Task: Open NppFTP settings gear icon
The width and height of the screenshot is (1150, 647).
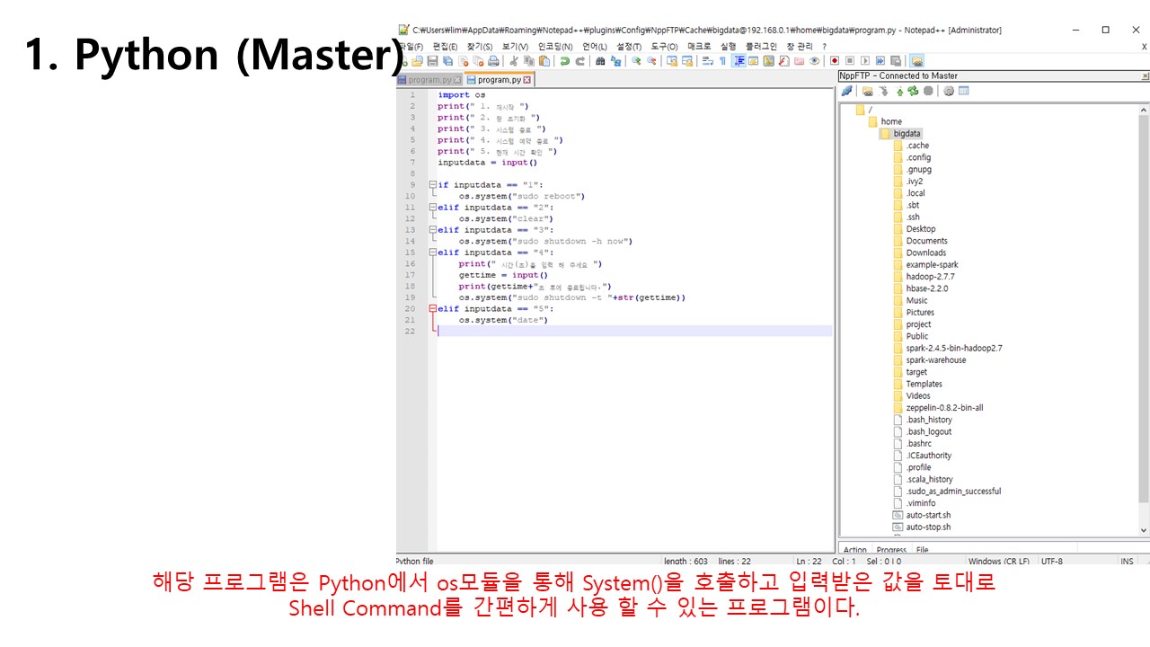Action: 948,91
